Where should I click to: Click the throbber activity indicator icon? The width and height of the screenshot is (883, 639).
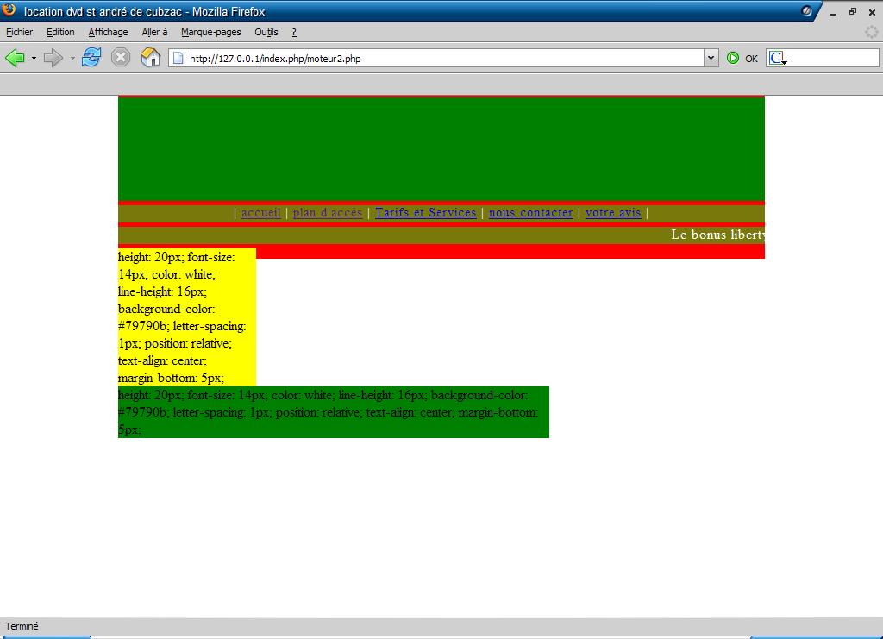[871, 32]
